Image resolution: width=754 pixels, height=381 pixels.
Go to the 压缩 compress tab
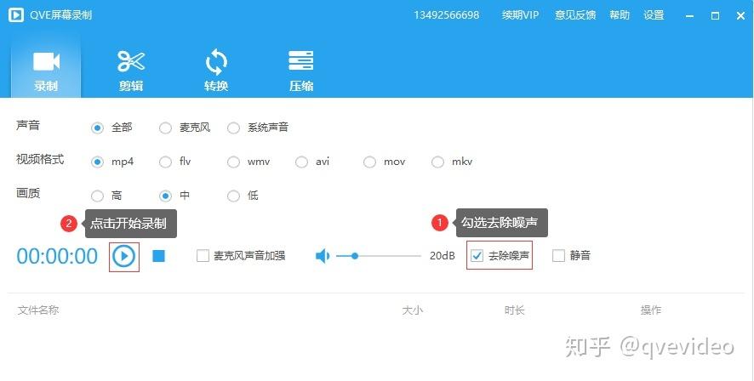301,71
